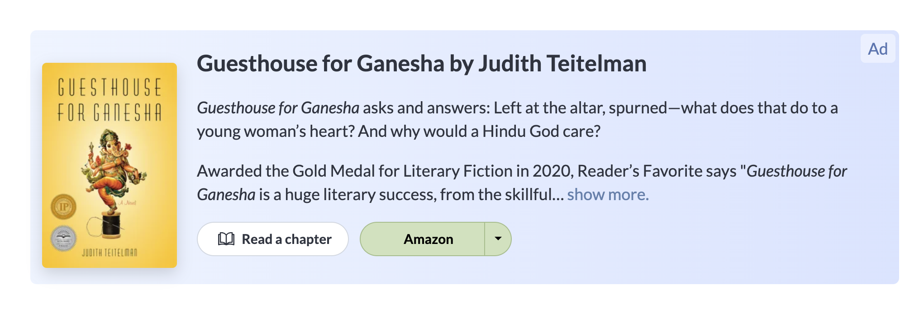Click the Ad badge in the corner
Viewport: 924px width, 309px height.
(878, 48)
